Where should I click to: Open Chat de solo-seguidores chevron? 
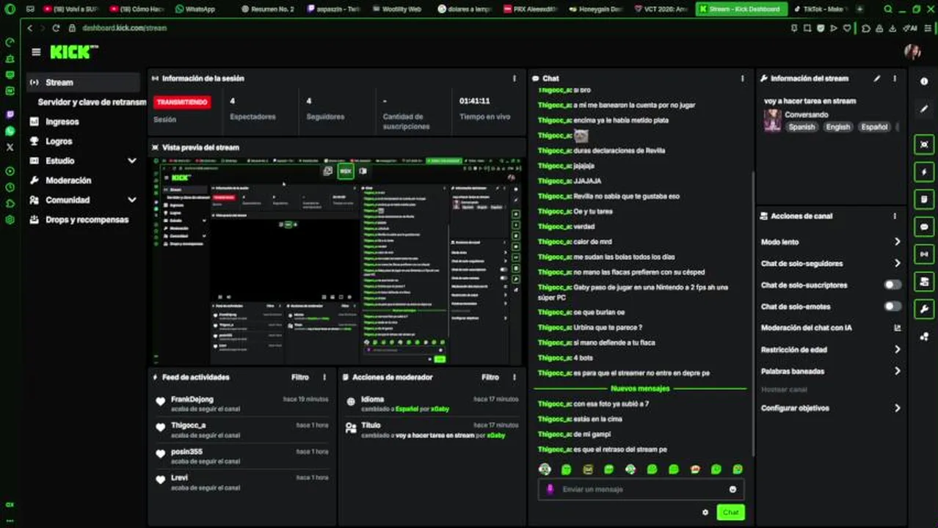[897, 263]
